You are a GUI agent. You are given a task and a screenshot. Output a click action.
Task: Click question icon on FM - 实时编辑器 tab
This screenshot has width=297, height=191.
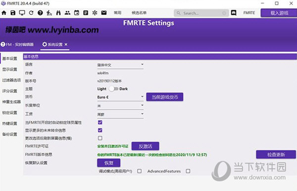[3, 45]
